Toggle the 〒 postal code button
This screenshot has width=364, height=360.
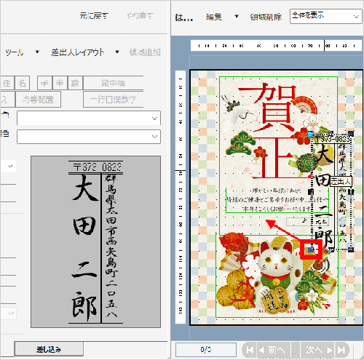tap(44, 83)
